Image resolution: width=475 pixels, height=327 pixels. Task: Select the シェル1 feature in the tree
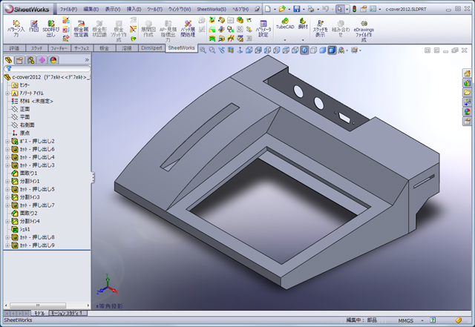click(26, 229)
